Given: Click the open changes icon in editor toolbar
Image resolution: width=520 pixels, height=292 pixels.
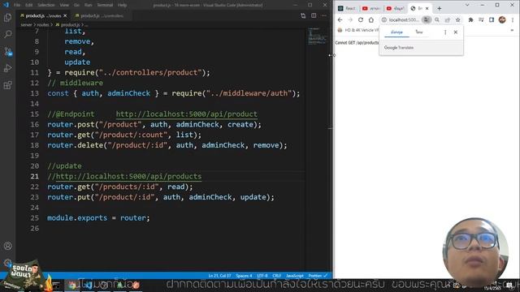Looking at the screenshot, I should [x=303, y=15].
